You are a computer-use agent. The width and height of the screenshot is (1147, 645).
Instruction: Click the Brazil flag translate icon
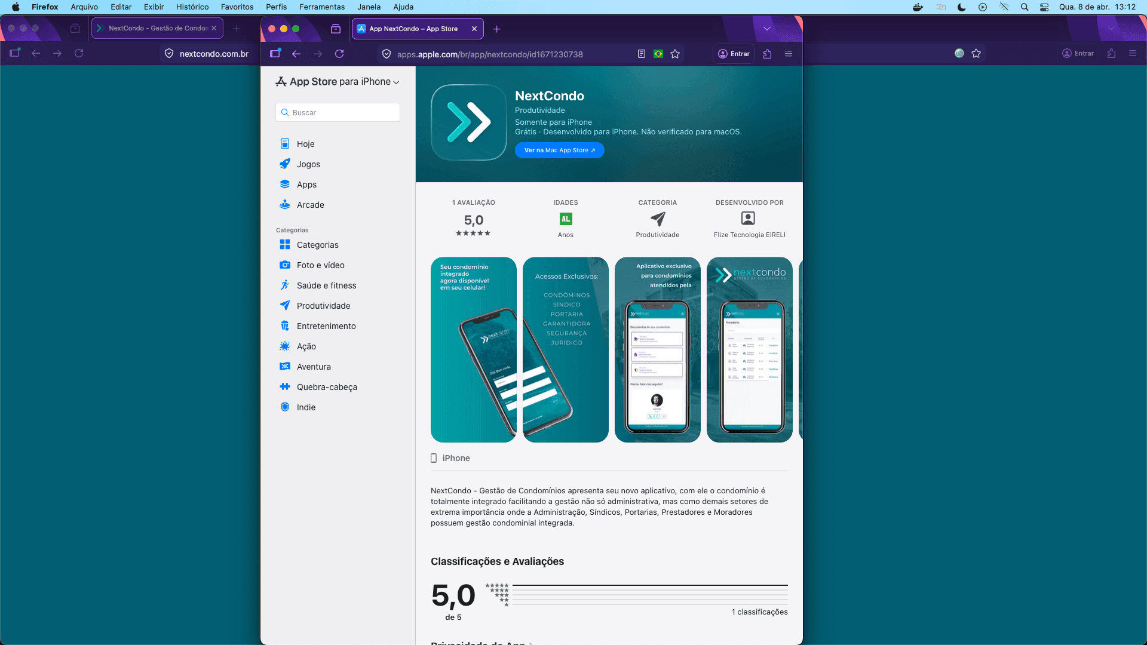point(658,54)
